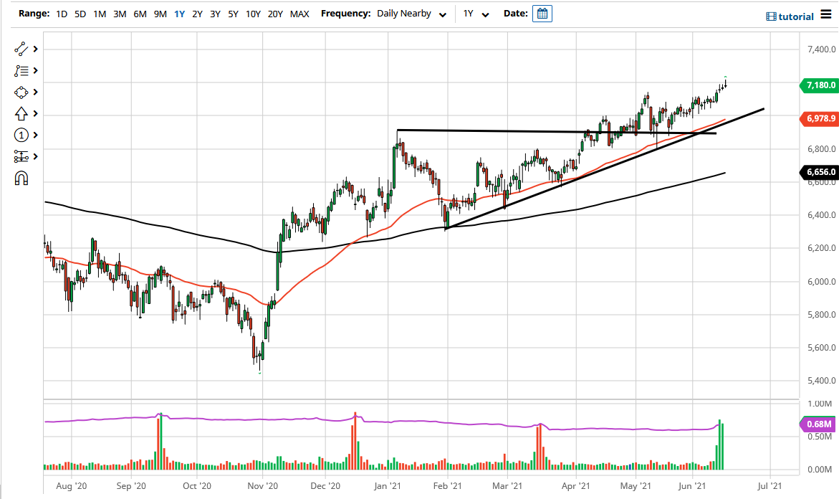Enable the 1Y range highlight
839x499 pixels.
pos(179,13)
